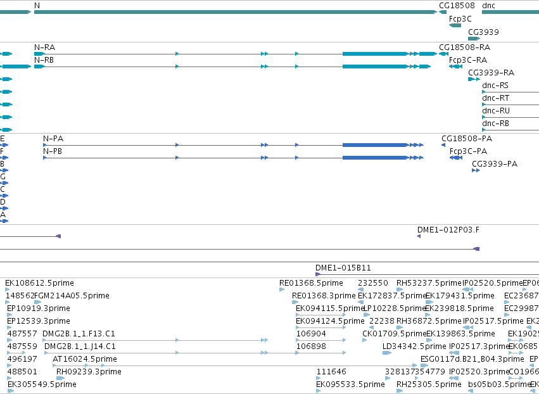The height and width of the screenshot is (394, 539).
Task: Select the Fcp3C-RA transcript
Action: (455, 67)
